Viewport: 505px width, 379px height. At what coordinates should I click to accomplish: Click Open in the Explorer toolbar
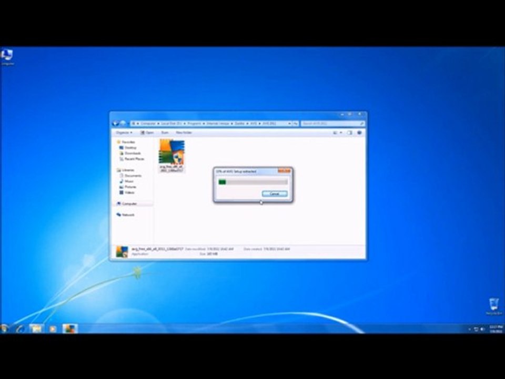point(147,133)
